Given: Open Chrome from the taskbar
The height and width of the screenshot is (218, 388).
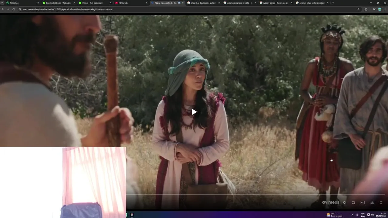Looking at the screenshot, I should pos(132,215).
